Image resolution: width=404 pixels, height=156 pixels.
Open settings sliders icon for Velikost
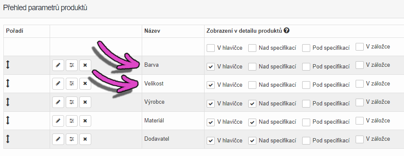(72, 84)
